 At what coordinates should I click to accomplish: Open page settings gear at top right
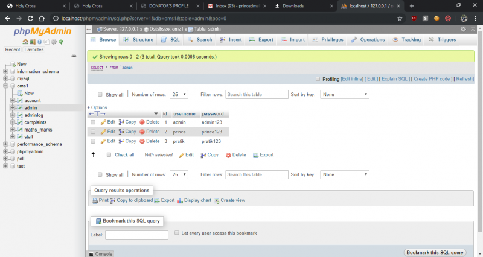tap(463, 29)
